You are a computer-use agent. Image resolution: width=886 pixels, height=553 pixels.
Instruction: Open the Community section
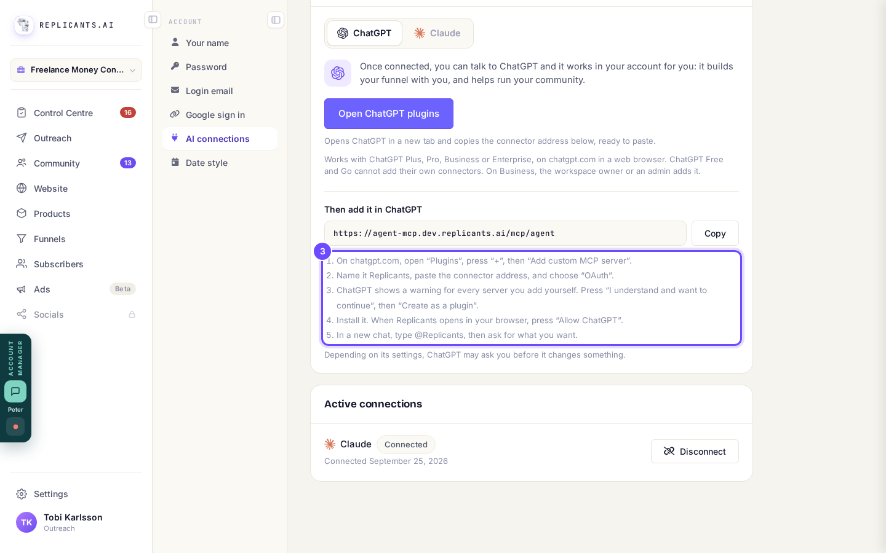click(76, 163)
